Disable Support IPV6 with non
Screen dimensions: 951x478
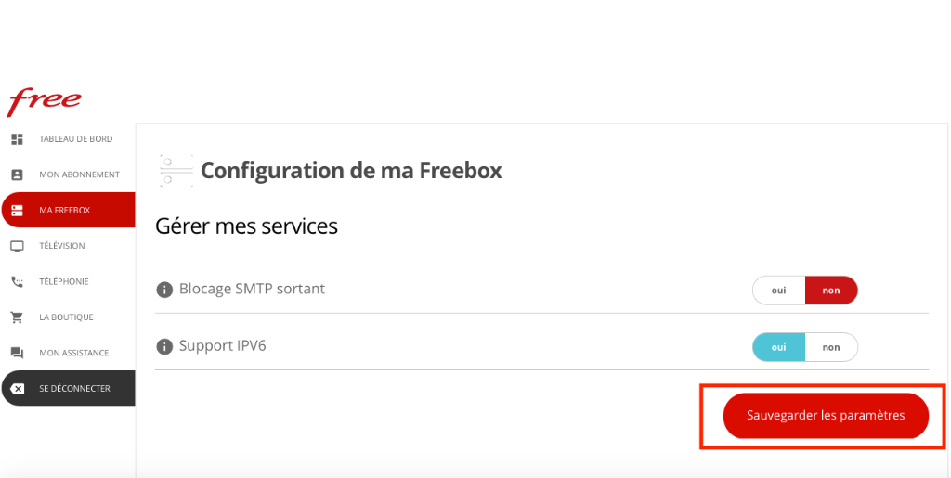[x=831, y=347]
